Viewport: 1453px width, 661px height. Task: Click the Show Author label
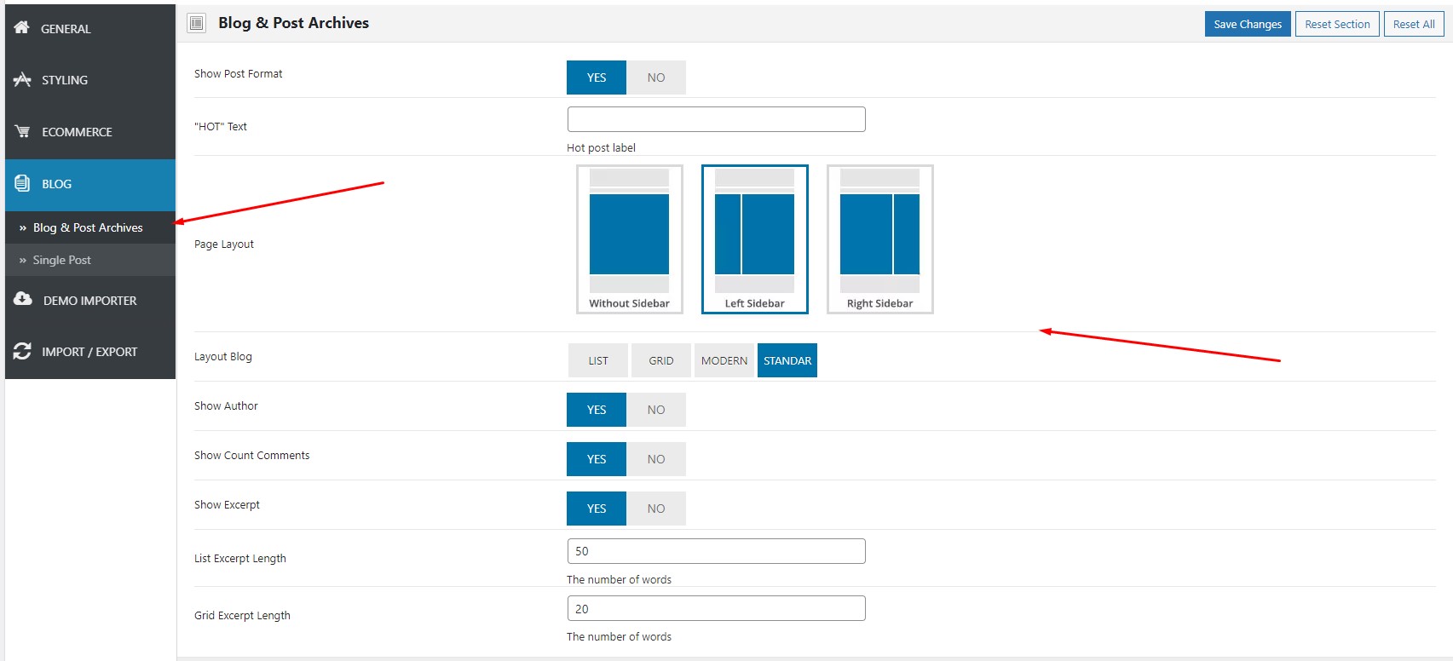point(226,406)
